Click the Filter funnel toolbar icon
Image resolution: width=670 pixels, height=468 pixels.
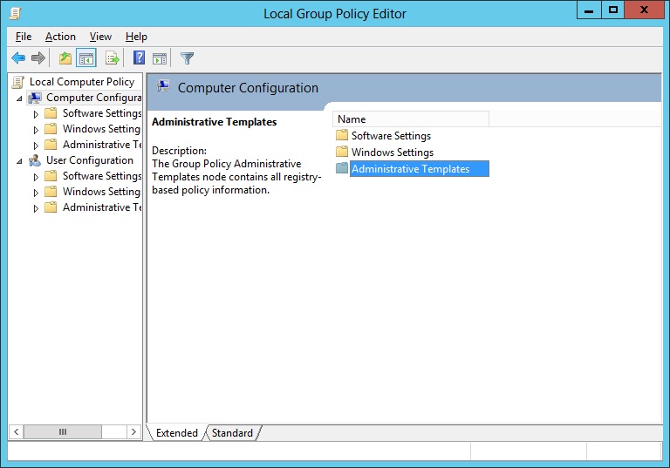[x=187, y=58]
